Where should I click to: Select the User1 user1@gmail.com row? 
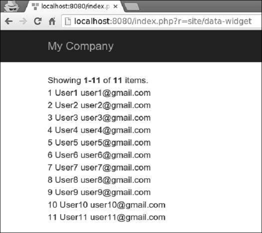99,93
